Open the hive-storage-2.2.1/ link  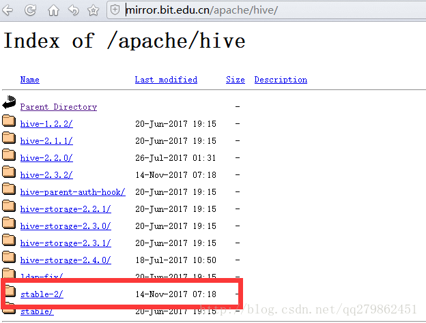pos(66,209)
